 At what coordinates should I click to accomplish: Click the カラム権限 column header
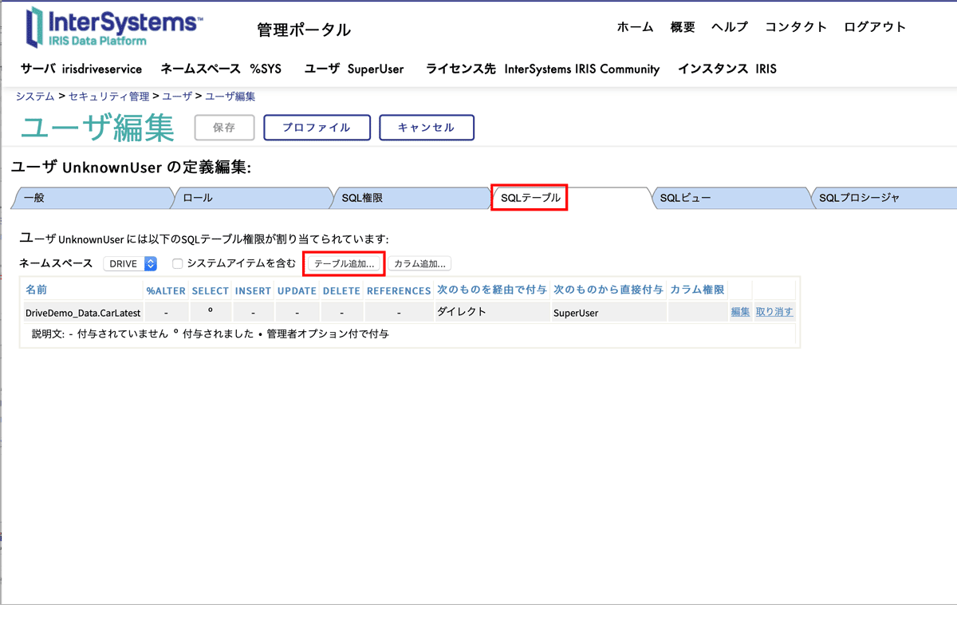[x=698, y=290]
